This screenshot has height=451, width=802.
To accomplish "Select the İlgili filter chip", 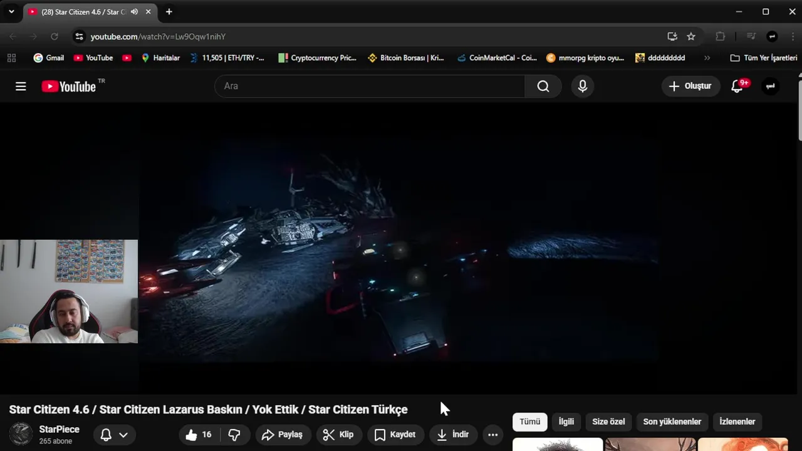I will 566,422.
